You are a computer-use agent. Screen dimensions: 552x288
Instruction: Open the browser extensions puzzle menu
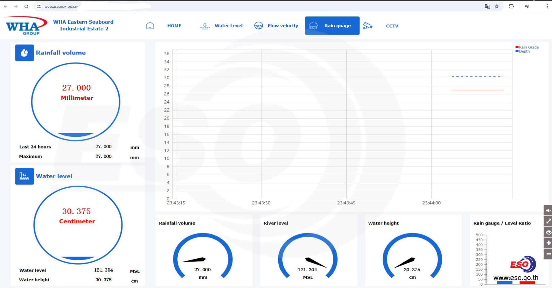511,6
